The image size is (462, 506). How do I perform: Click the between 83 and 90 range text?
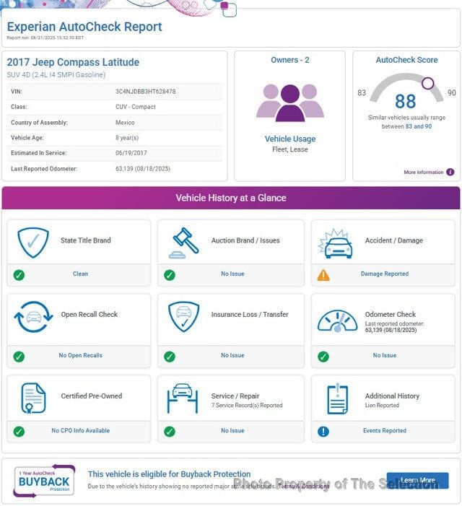tap(406, 126)
